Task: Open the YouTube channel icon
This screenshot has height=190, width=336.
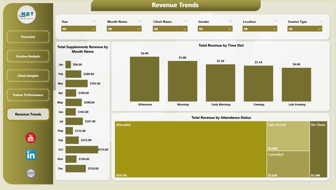Action: tap(31, 137)
